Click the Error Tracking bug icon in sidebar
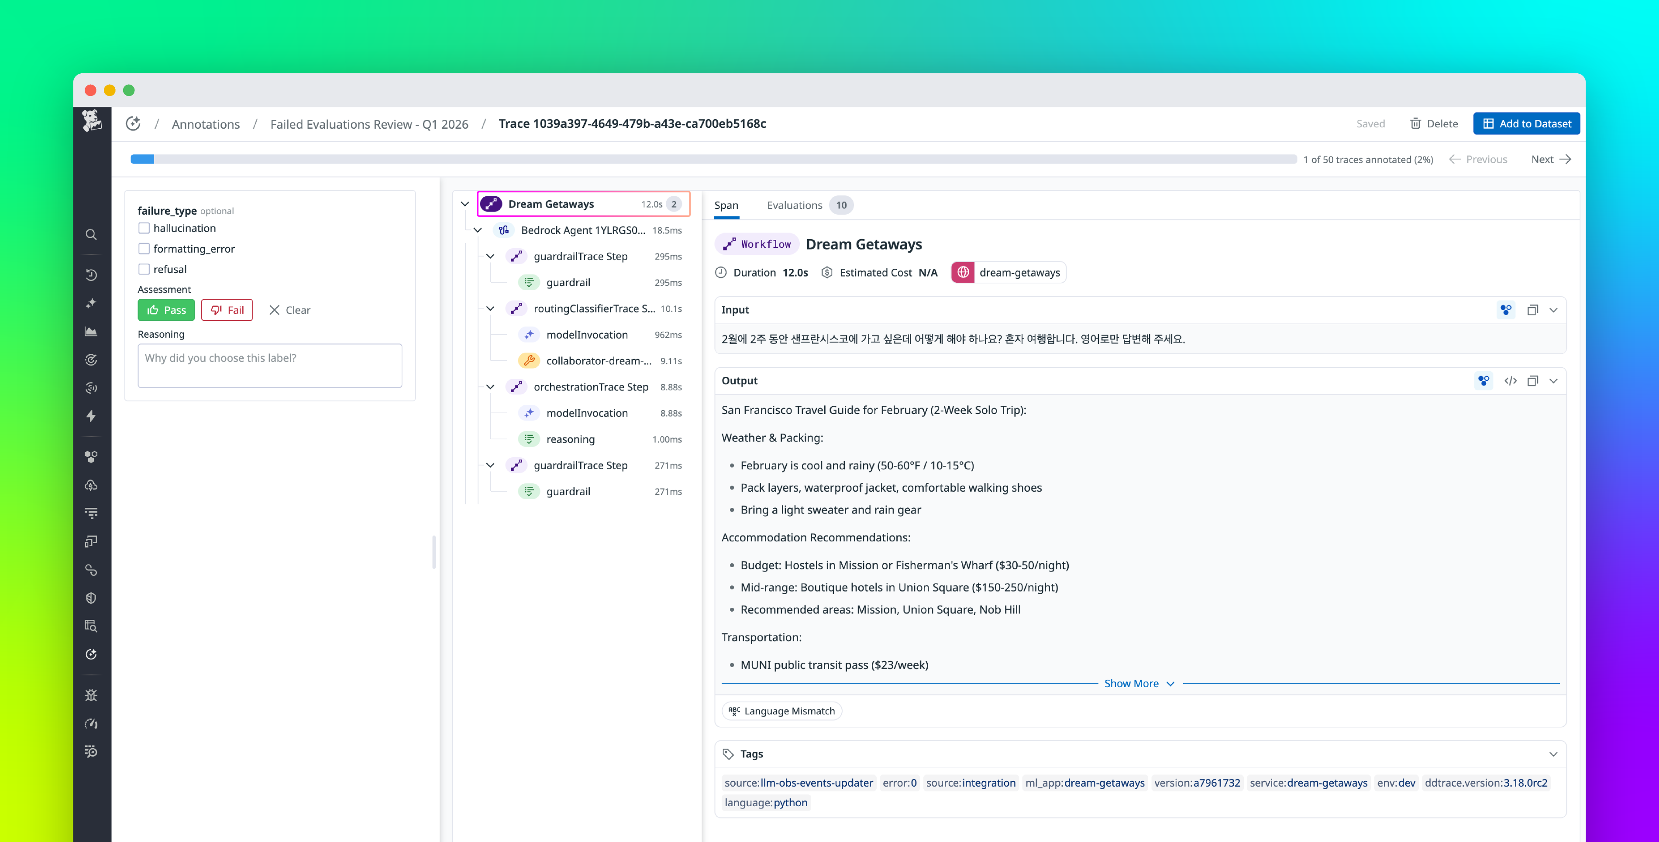 coord(91,695)
